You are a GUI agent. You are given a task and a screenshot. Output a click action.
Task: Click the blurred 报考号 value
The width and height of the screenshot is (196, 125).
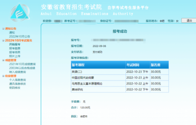pos(118,40)
